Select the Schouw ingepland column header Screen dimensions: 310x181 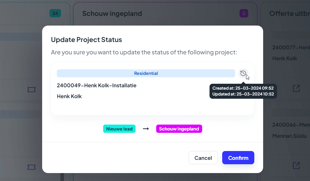pyautogui.click(x=112, y=13)
